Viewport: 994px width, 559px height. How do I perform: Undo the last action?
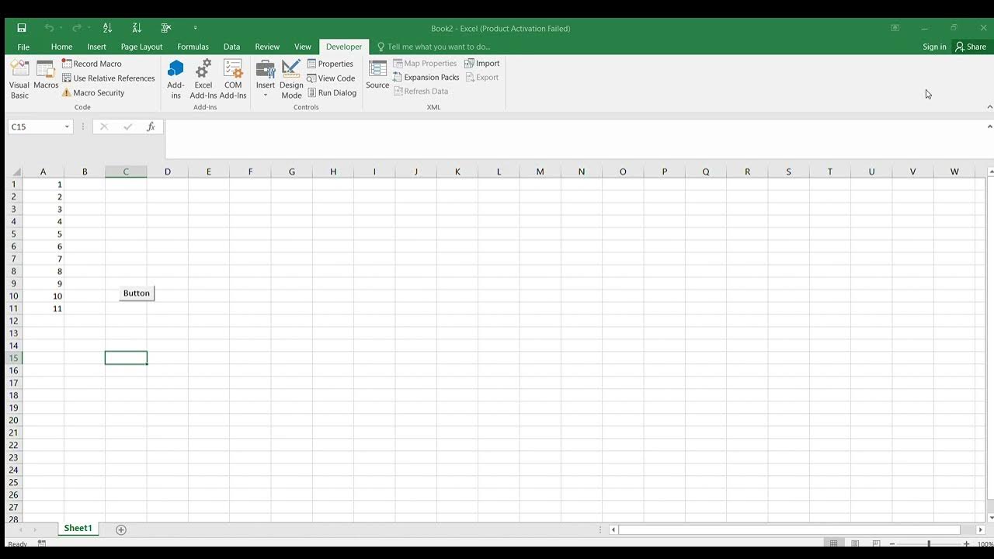[49, 28]
